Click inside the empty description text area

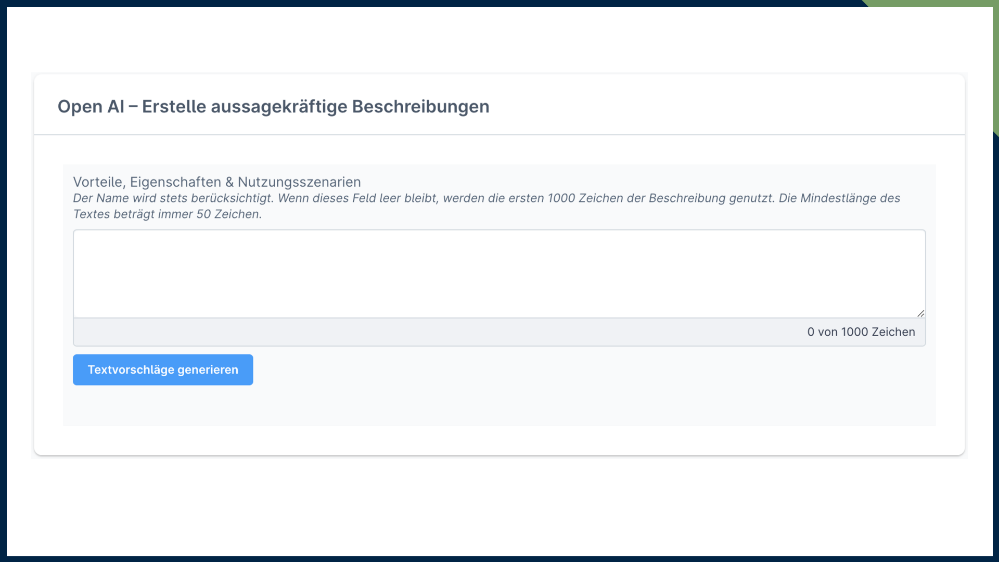pyautogui.click(x=498, y=273)
